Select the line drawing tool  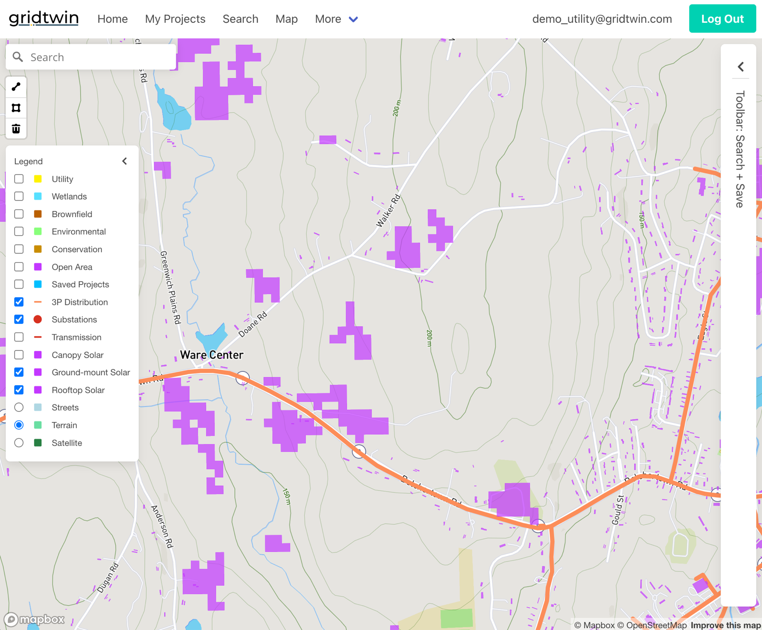tap(16, 87)
